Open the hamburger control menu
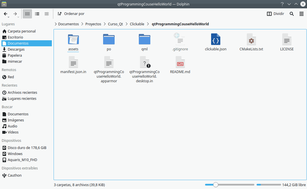307x189 pixels. pyautogui.click(x=301, y=14)
